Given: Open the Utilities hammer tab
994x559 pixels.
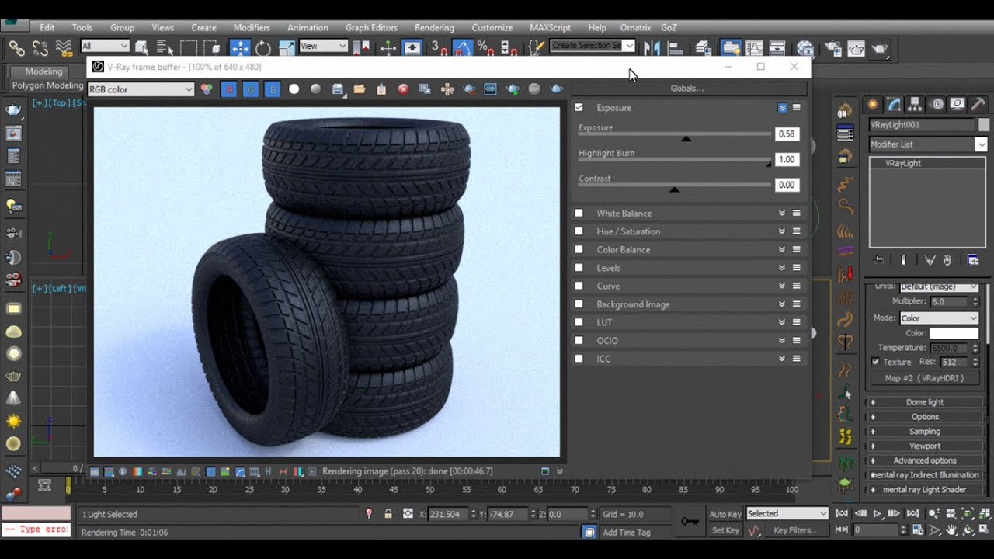Looking at the screenshot, I should click(978, 104).
